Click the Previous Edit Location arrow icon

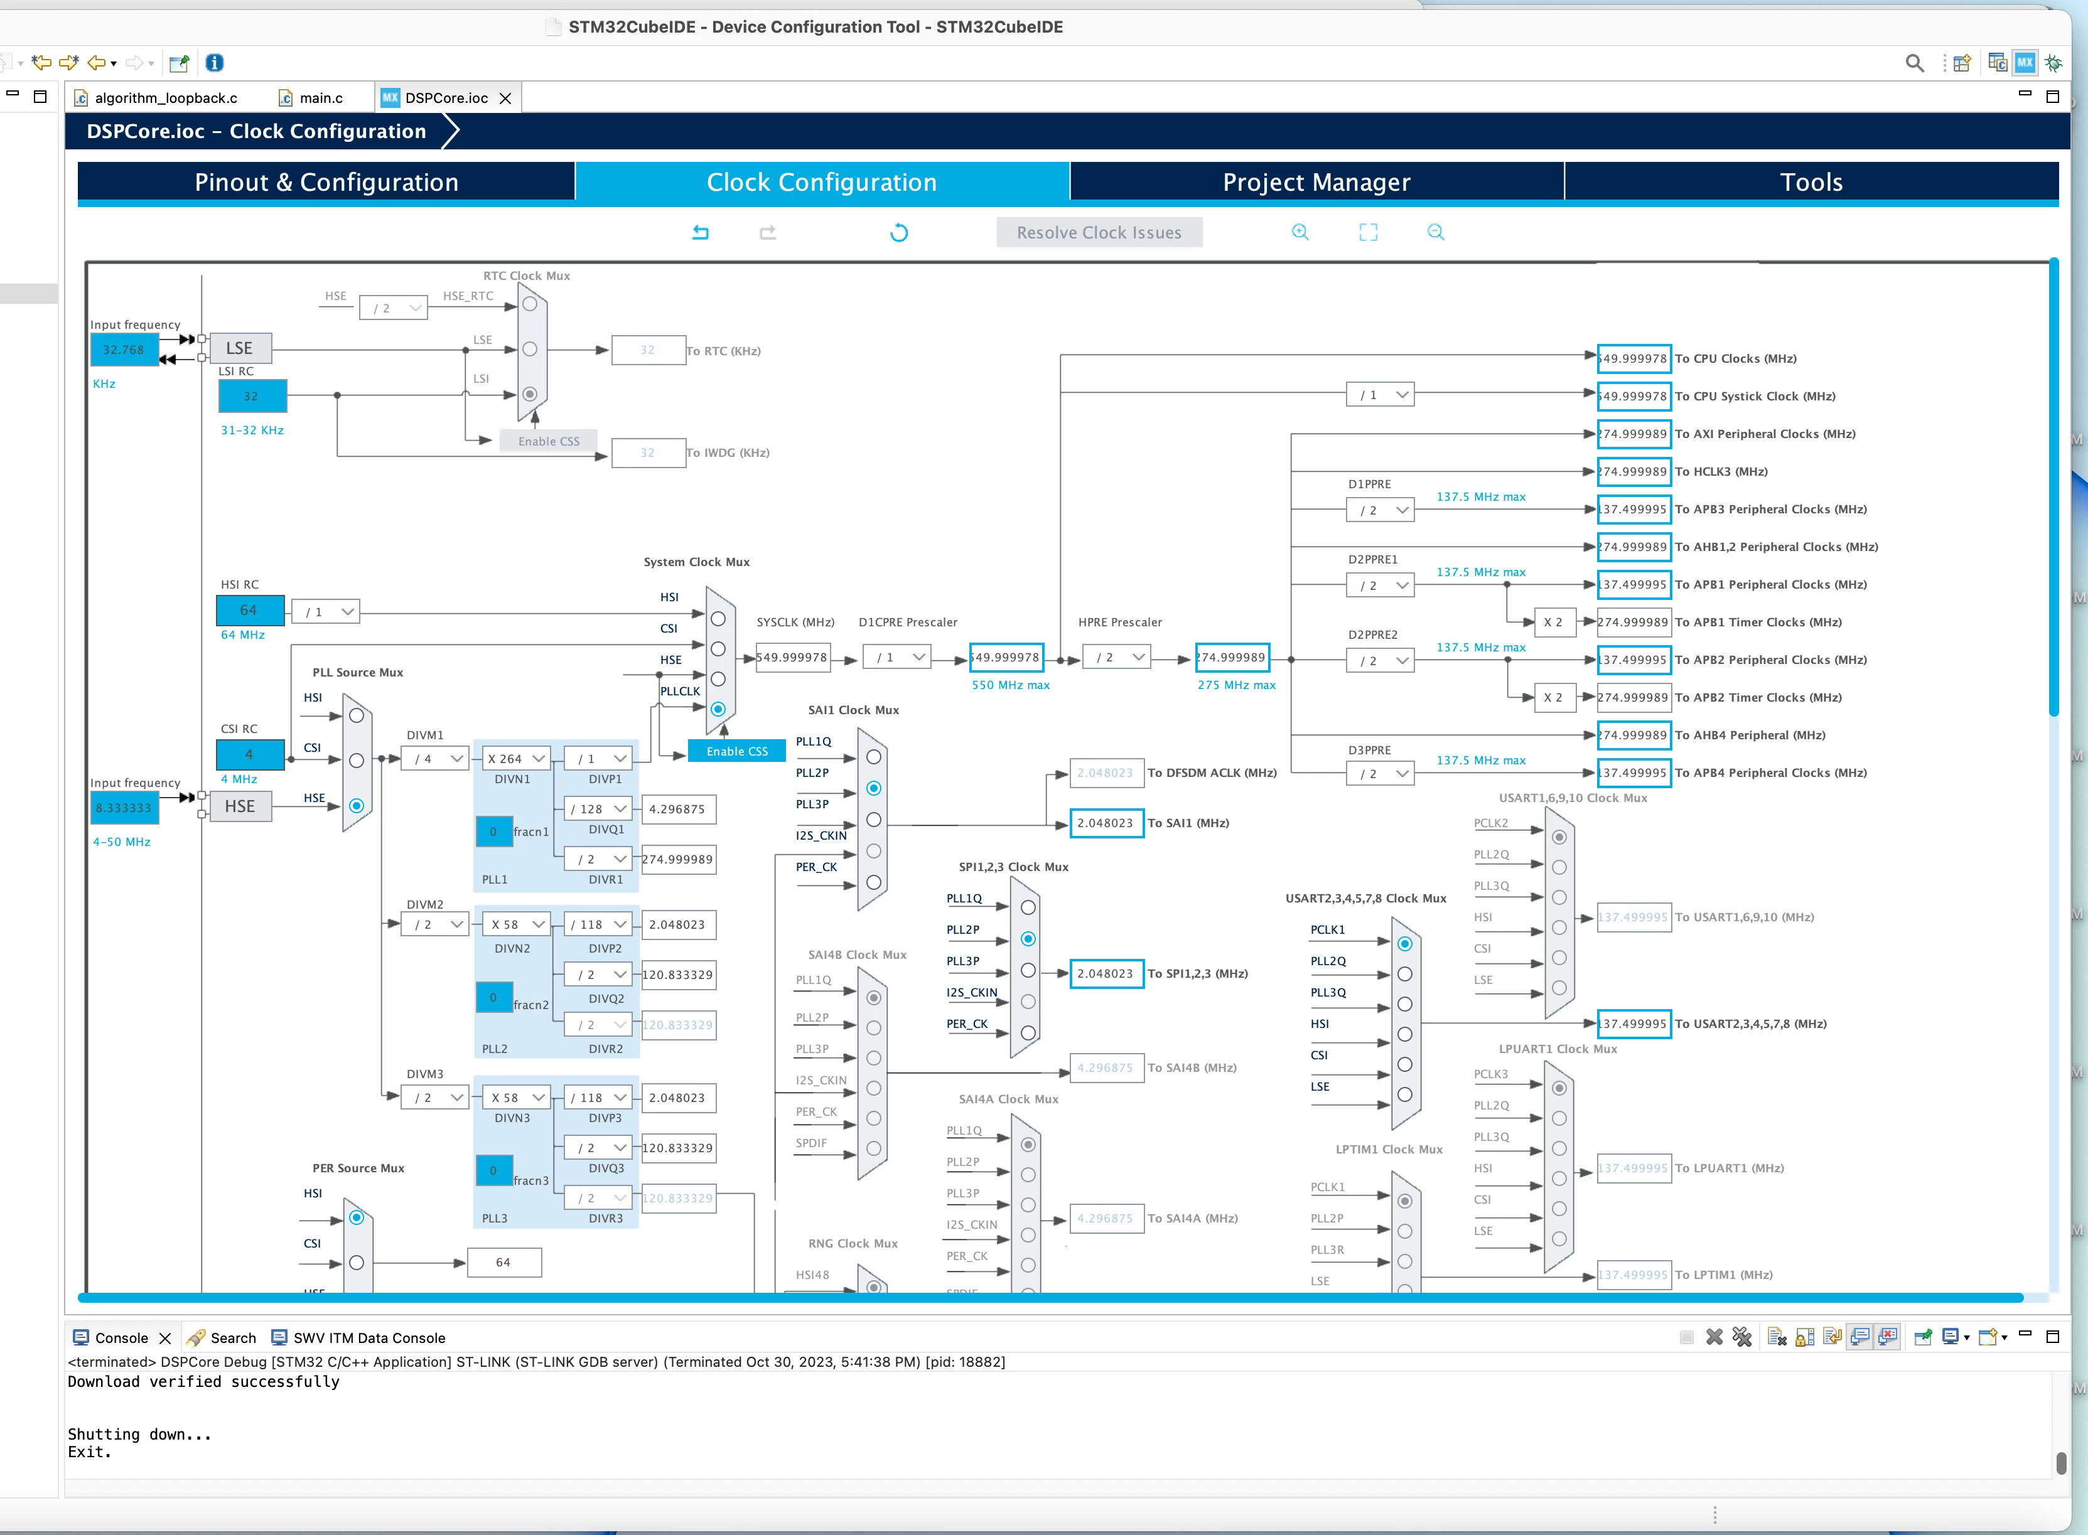click(x=41, y=63)
